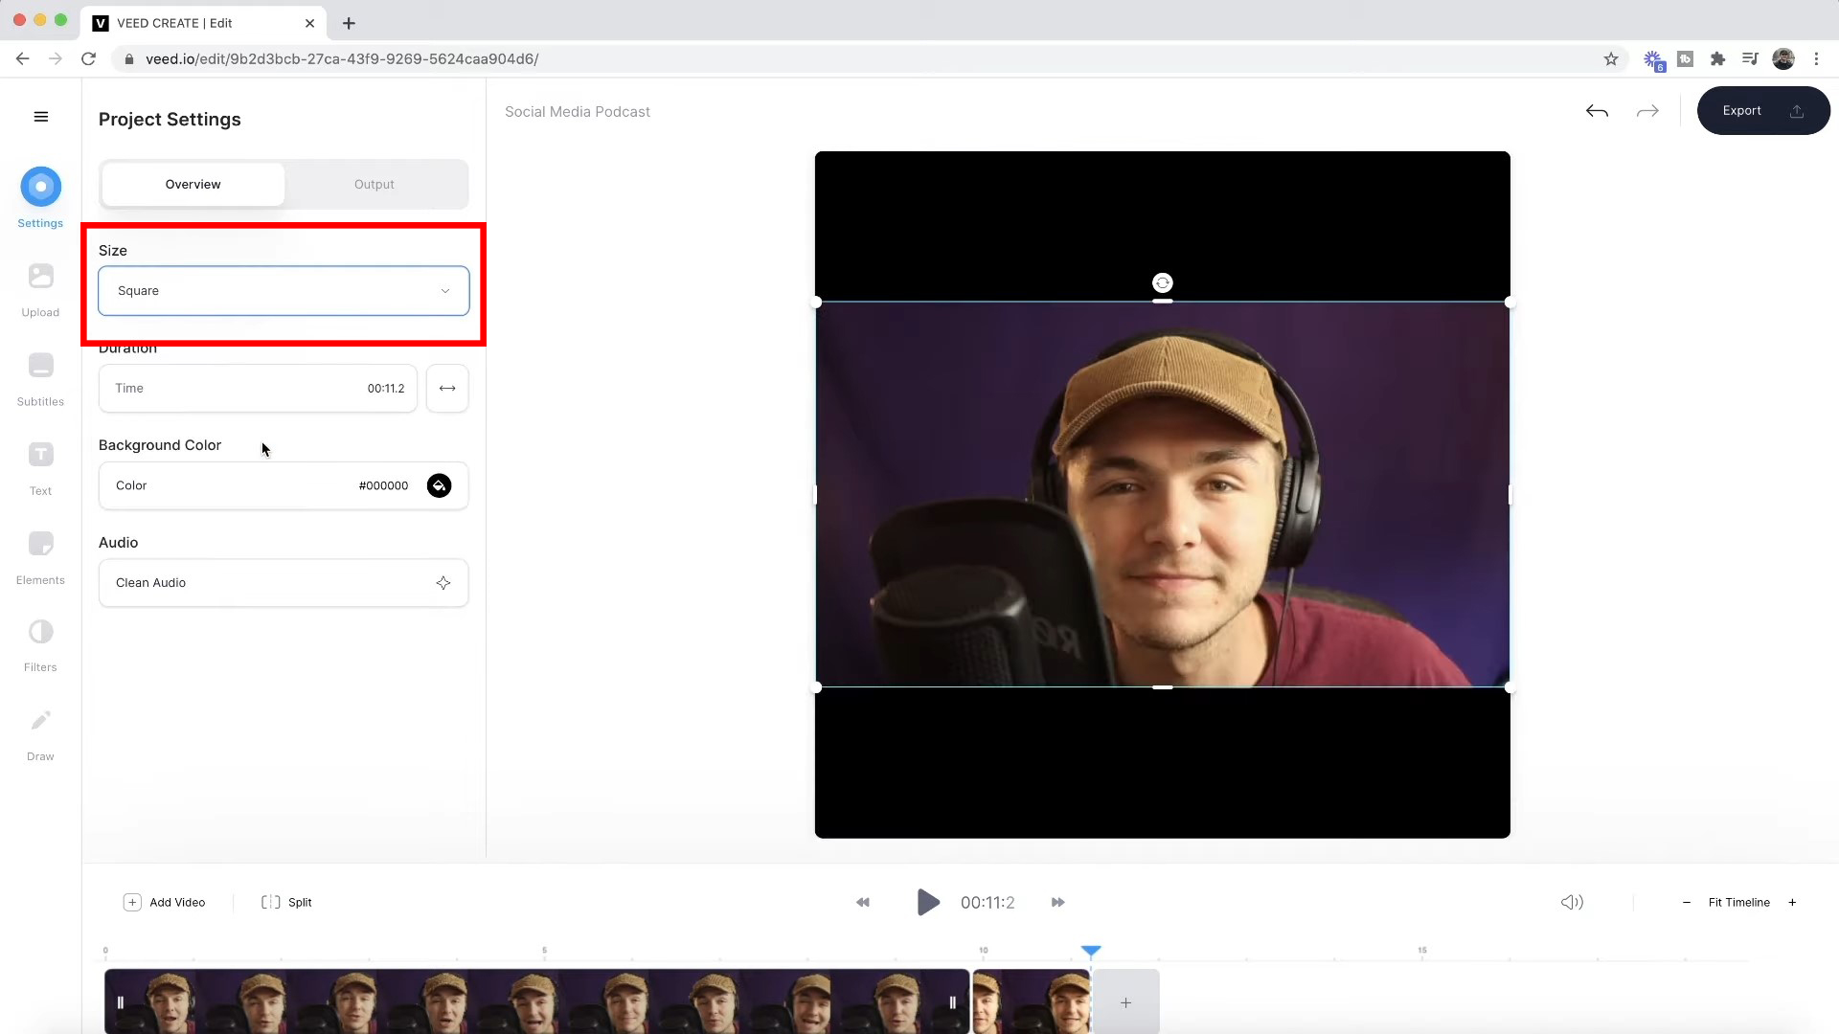Click the Duration Time field
This screenshot has width=1839, height=1034.
258,389
